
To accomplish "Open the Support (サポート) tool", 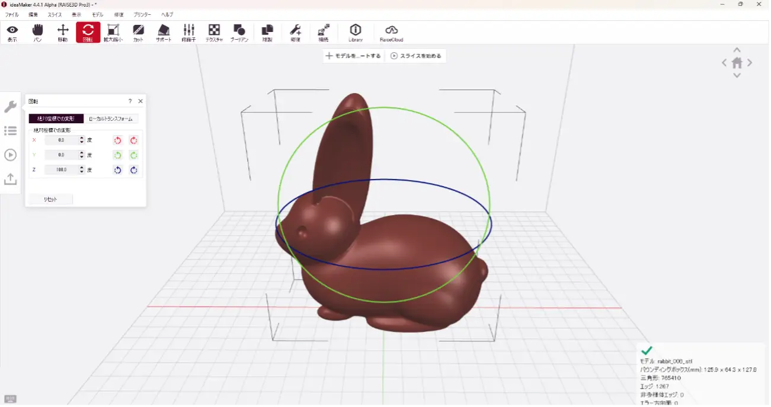I will [x=164, y=33].
